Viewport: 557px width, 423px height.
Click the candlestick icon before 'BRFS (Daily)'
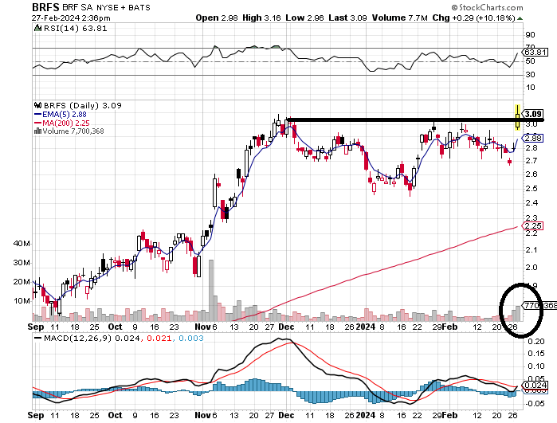pos(38,105)
